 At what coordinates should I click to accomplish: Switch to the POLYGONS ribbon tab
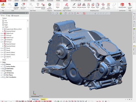[50, 1]
